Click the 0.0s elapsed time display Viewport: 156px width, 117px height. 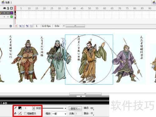[57, 26]
